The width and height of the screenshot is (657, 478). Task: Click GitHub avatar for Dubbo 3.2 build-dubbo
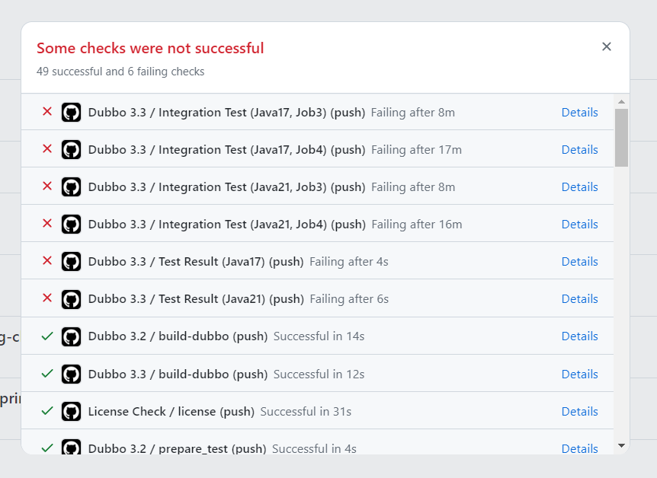coord(71,336)
